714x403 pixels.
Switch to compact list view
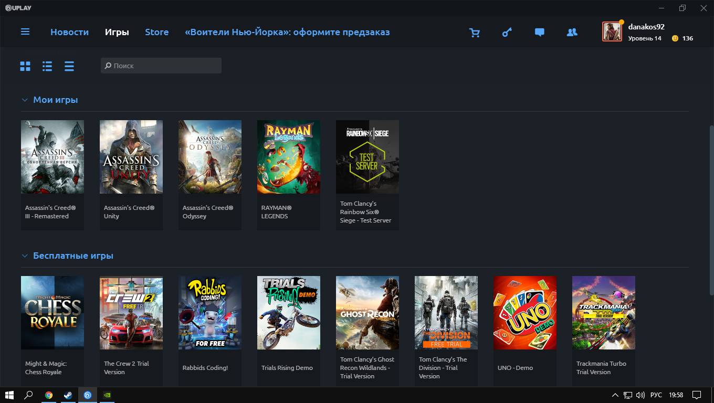(x=69, y=66)
